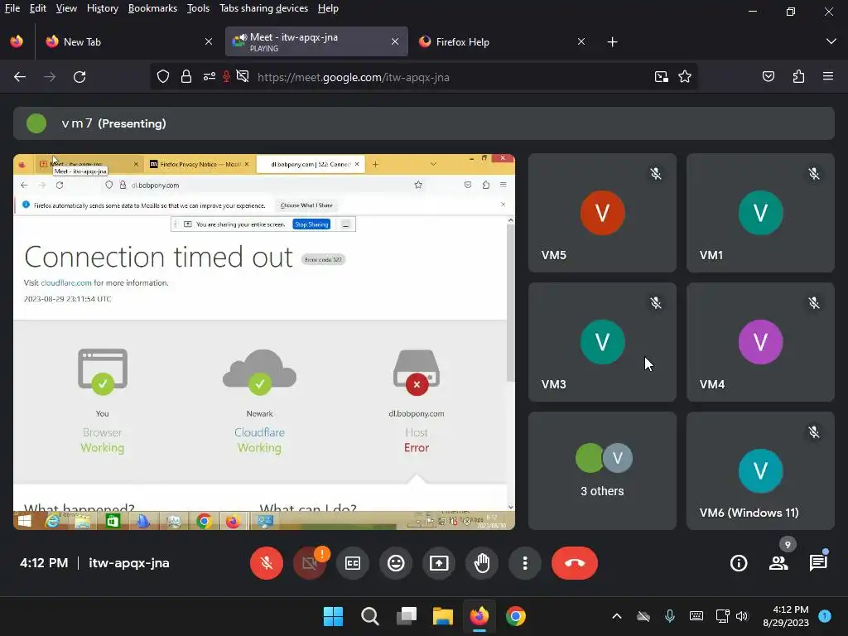Open Firefox extensions puzzle icon
The height and width of the screenshot is (636, 848).
[x=799, y=77]
